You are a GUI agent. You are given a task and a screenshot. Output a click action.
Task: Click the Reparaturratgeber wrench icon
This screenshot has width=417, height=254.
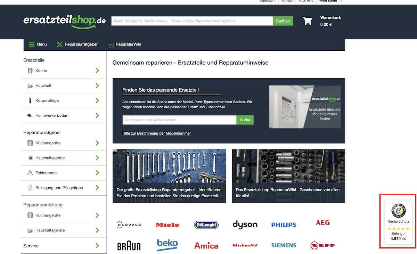(x=59, y=44)
